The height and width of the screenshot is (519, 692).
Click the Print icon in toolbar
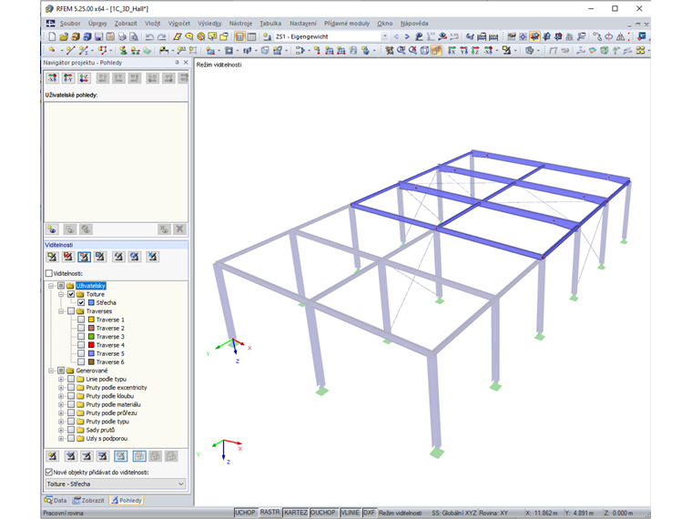click(122, 36)
